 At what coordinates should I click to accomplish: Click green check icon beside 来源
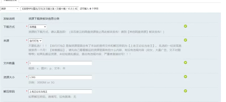pos(186,40)
